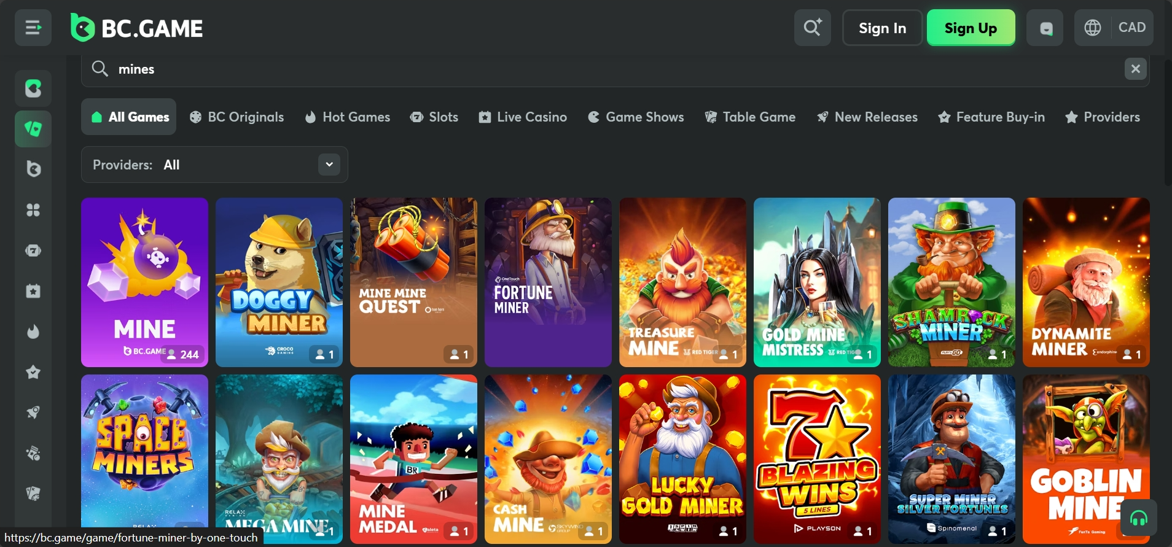The height and width of the screenshot is (547, 1172).
Task: Switch to Hot Games tab
Action: [347, 117]
